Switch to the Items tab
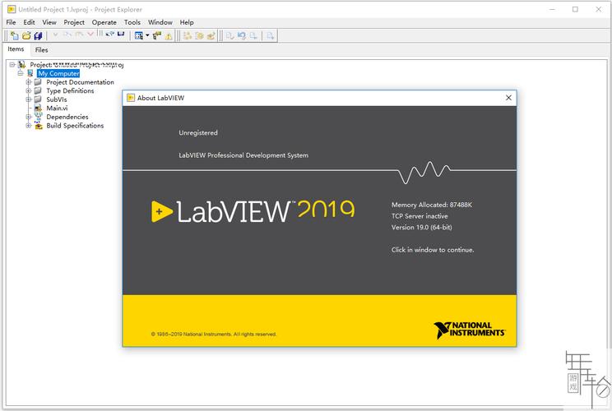 tap(16, 49)
